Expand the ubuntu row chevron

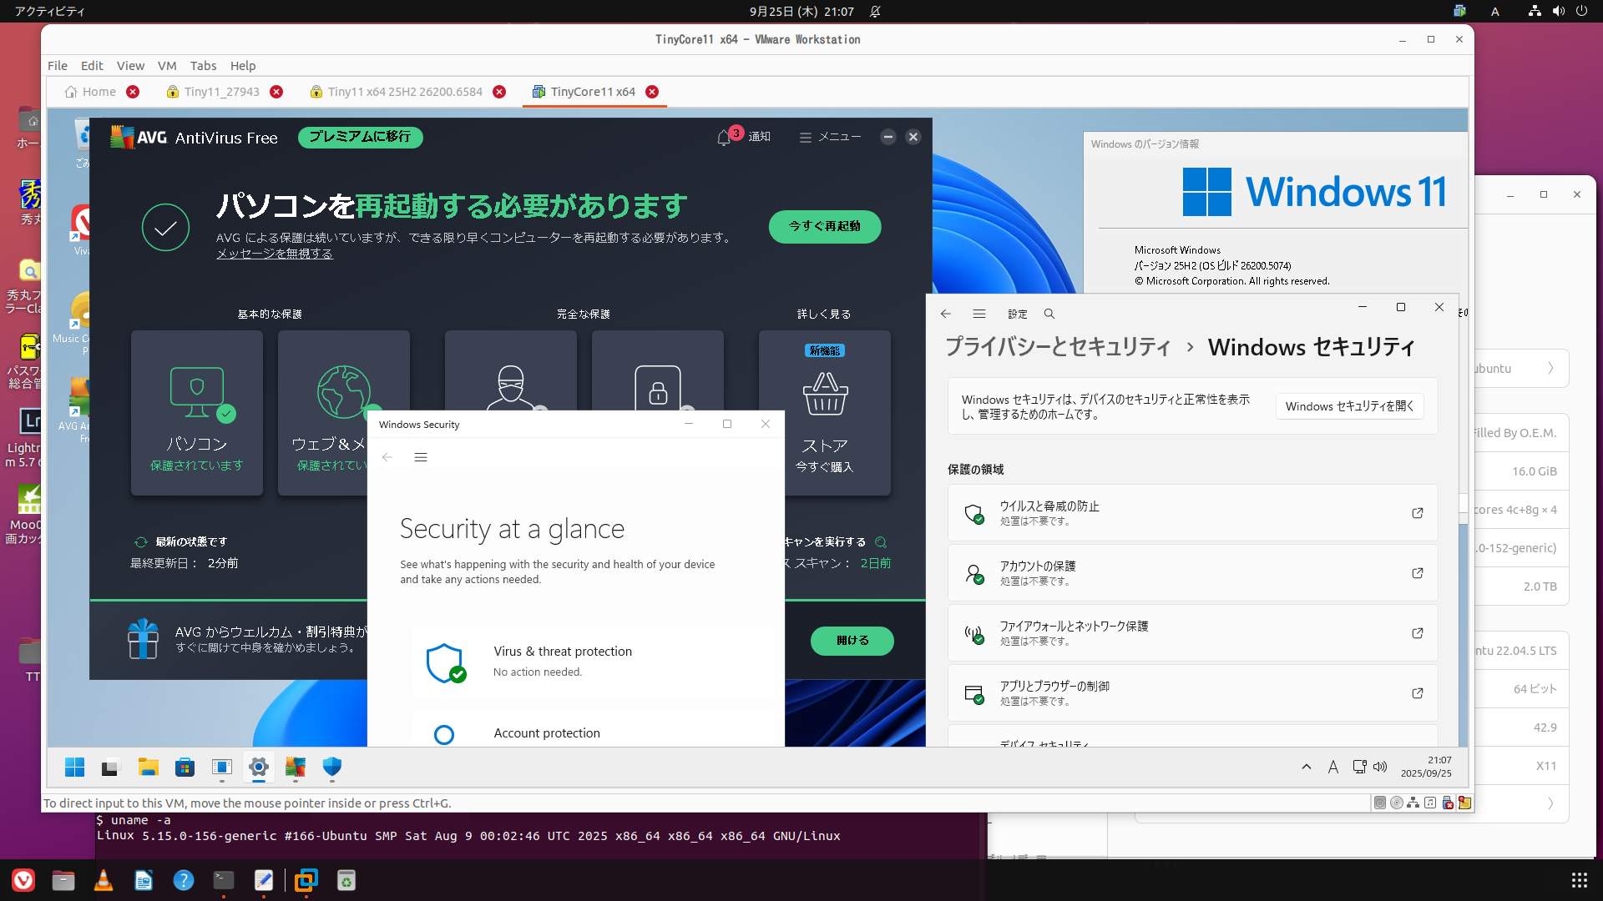pyautogui.click(x=1550, y=369)
